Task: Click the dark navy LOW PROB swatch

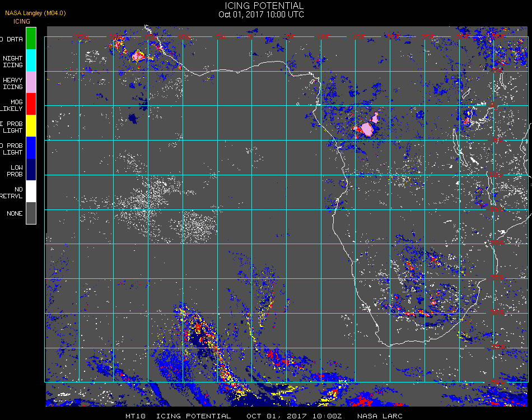Action: pos(31,169)
